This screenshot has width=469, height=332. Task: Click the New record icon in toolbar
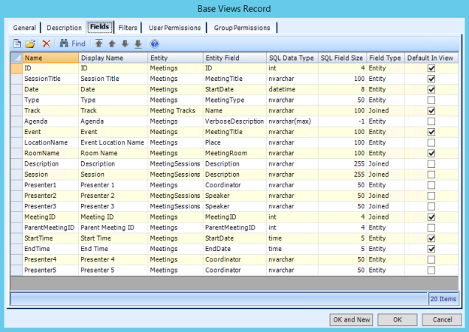17,44
